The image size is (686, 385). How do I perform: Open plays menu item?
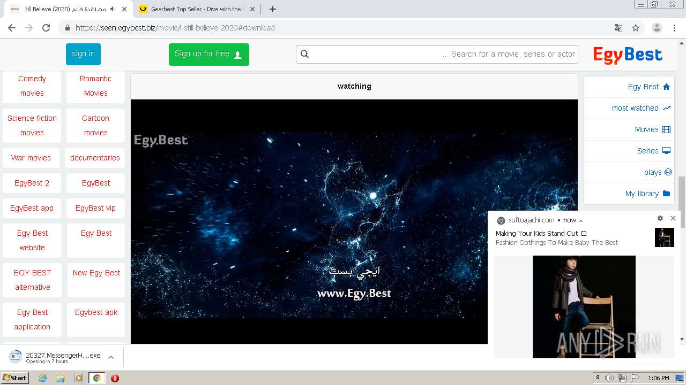pyautogui.click(x=629, y=172)
